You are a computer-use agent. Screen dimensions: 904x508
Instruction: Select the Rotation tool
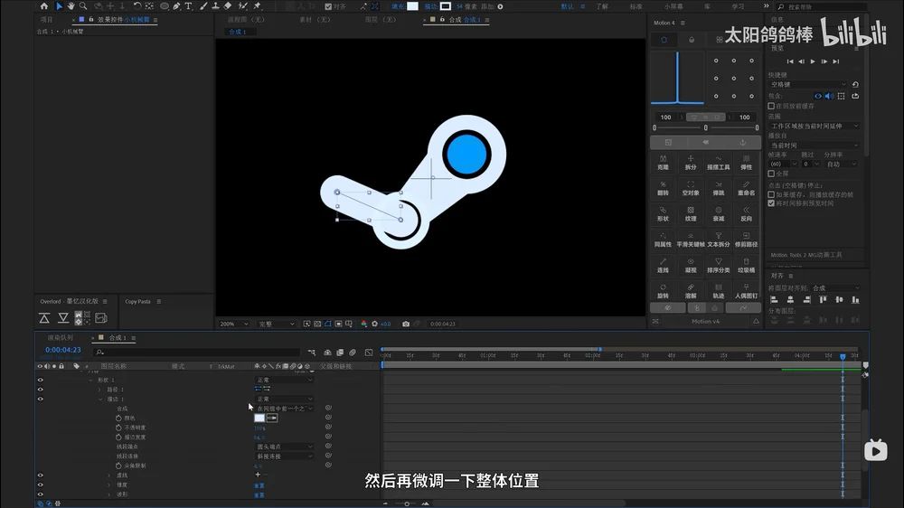point(137,6)
